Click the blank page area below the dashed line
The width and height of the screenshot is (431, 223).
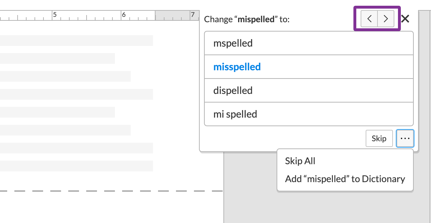(x=108, y=208)
